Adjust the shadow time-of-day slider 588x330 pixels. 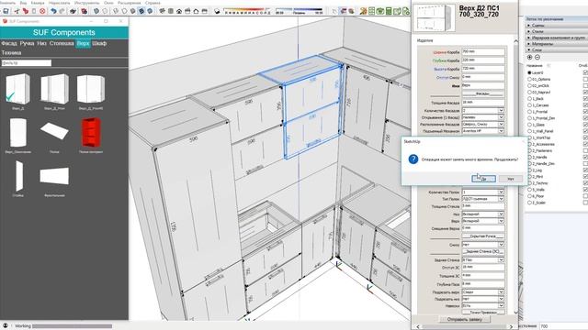pos(299,10)
